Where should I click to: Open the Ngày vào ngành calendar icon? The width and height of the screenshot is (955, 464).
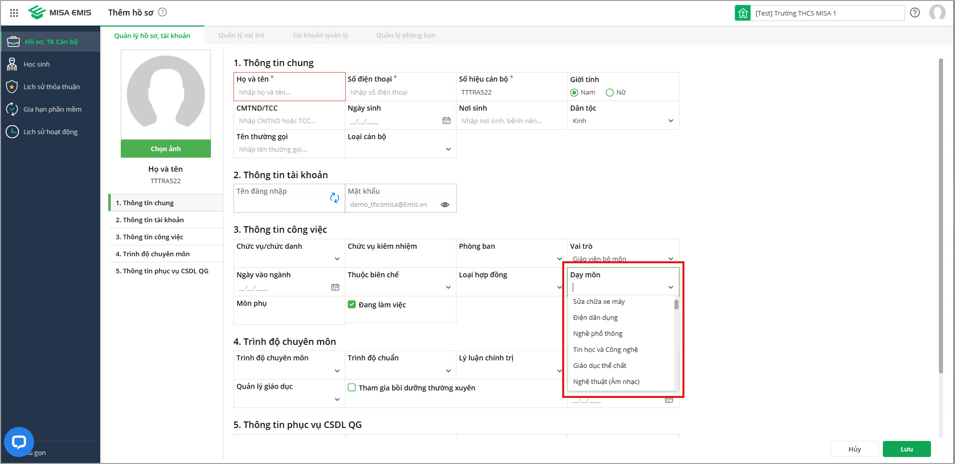[x=335, y=287]
